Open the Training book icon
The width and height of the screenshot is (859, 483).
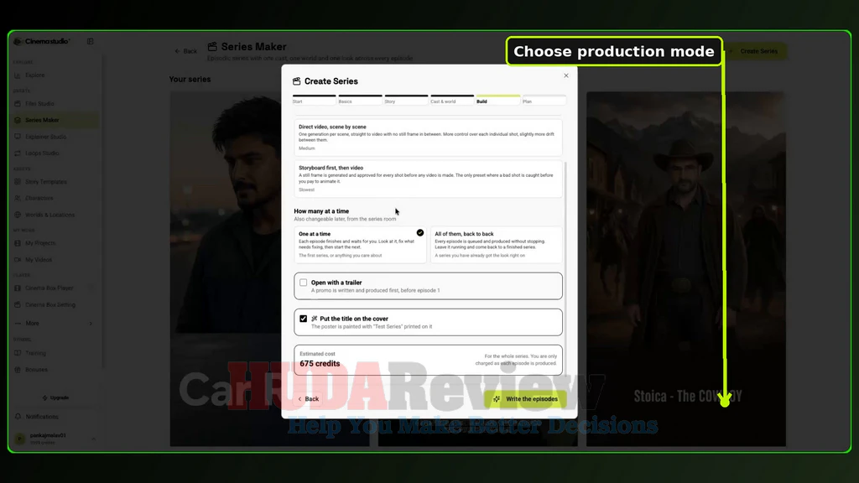(x=18, y=353)
